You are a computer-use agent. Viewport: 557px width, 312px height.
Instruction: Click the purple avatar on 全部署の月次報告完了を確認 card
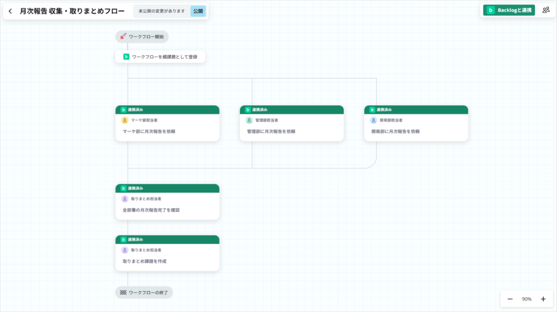(x=125, y=199)
